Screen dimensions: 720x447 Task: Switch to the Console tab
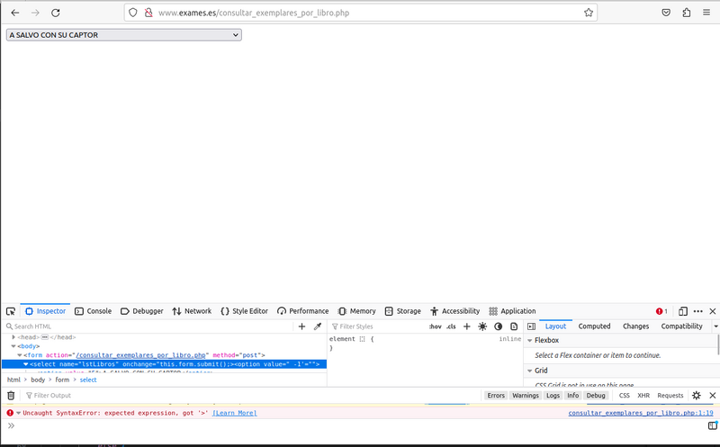(94, 311)
